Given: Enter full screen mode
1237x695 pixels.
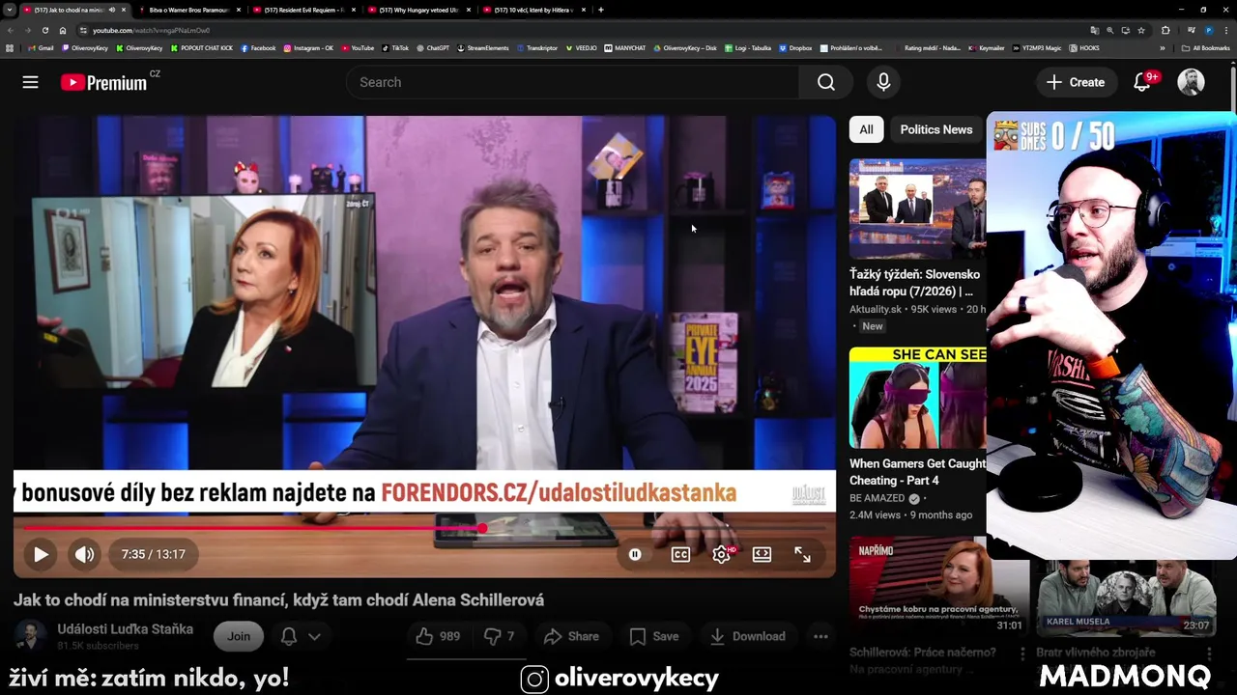Looking at the screenshot, I should point(802,554).
